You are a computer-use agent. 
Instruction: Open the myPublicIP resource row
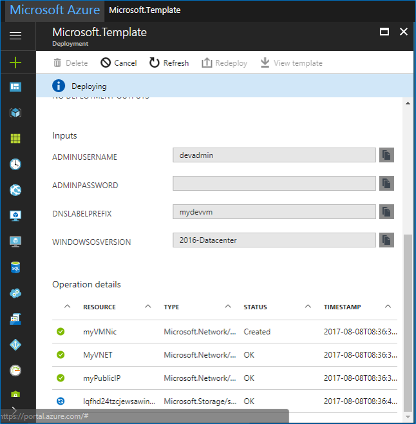click(x=225, y=378)
